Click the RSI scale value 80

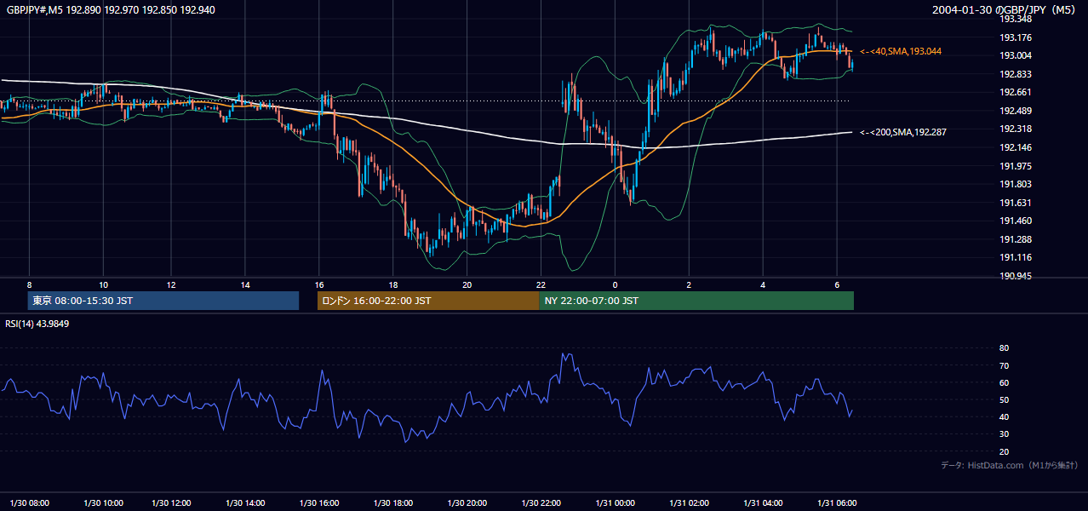1005,348
